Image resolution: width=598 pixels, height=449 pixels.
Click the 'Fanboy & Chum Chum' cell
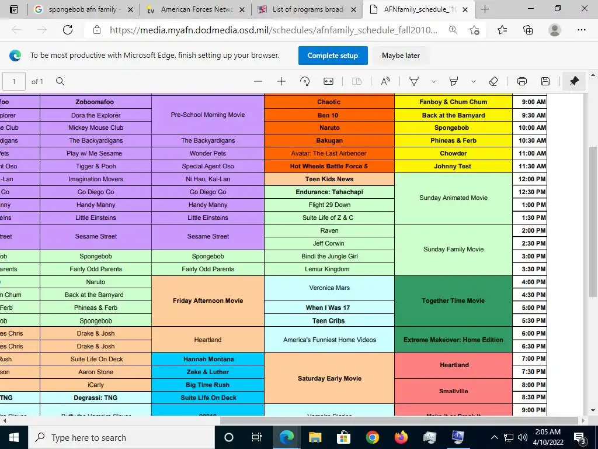pyautogui.click(x=453, y=102)
